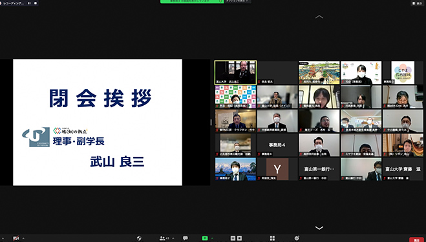
Task: Click the green Share Screen icon
Action: tap(205, 238)
